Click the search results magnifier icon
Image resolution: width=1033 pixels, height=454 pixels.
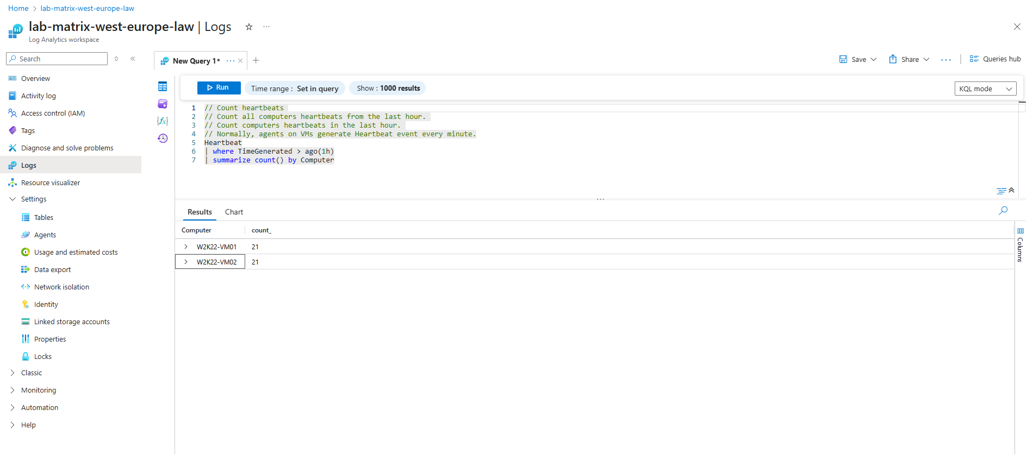pyautogui.click(x=1003, y=211)
